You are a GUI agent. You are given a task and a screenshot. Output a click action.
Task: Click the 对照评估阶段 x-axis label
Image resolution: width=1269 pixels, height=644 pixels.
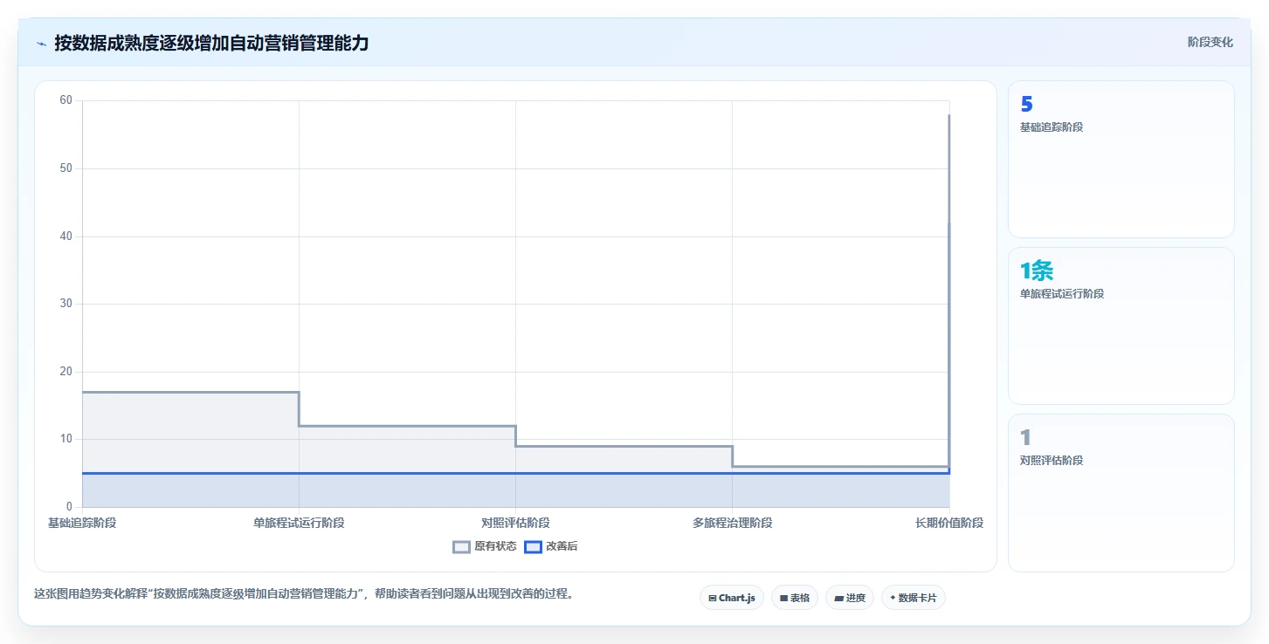[515, 523]
